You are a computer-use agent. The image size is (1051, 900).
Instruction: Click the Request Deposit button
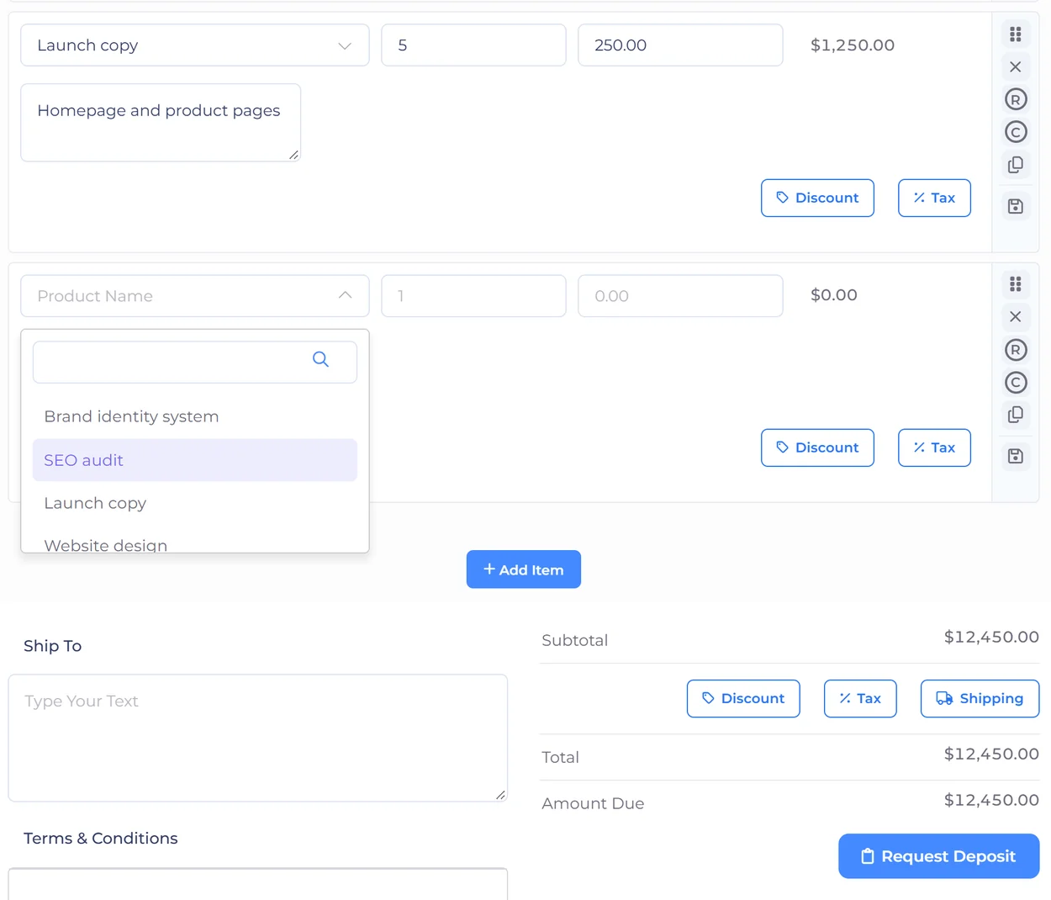938,856
